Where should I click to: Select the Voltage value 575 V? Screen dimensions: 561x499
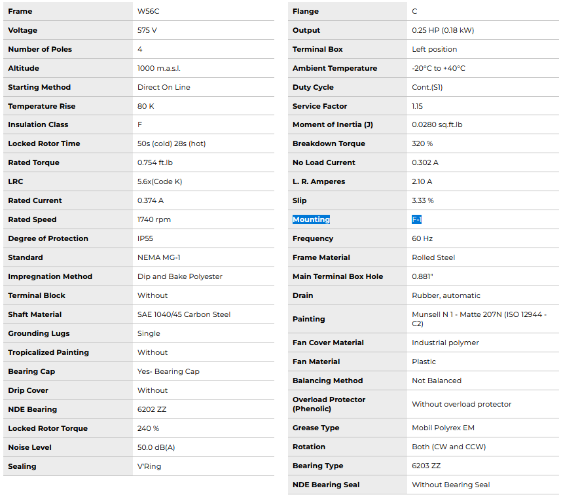(147, 30)
